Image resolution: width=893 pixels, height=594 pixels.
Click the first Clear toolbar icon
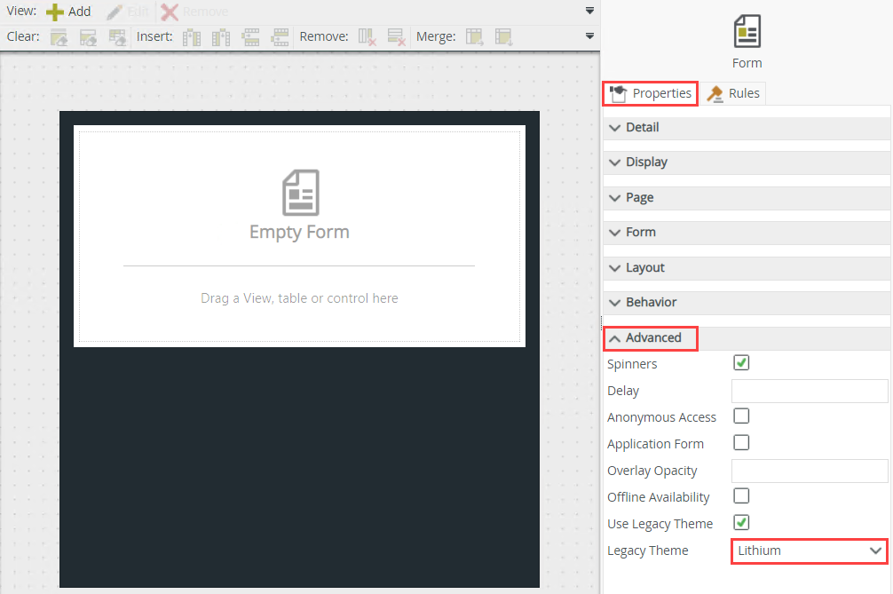59,36
